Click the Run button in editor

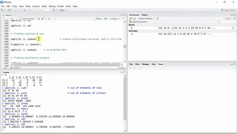pos(98,19)
